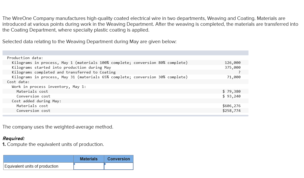Click Kilograms completed and transferred to Coating
Screen dimensions: 304x178
(x=64, y=72)
